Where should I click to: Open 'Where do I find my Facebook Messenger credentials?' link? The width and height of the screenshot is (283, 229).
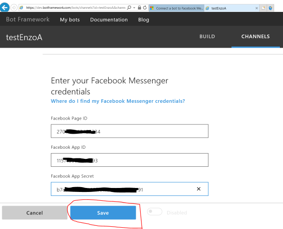pyautogui.click(x=118, y=101)
